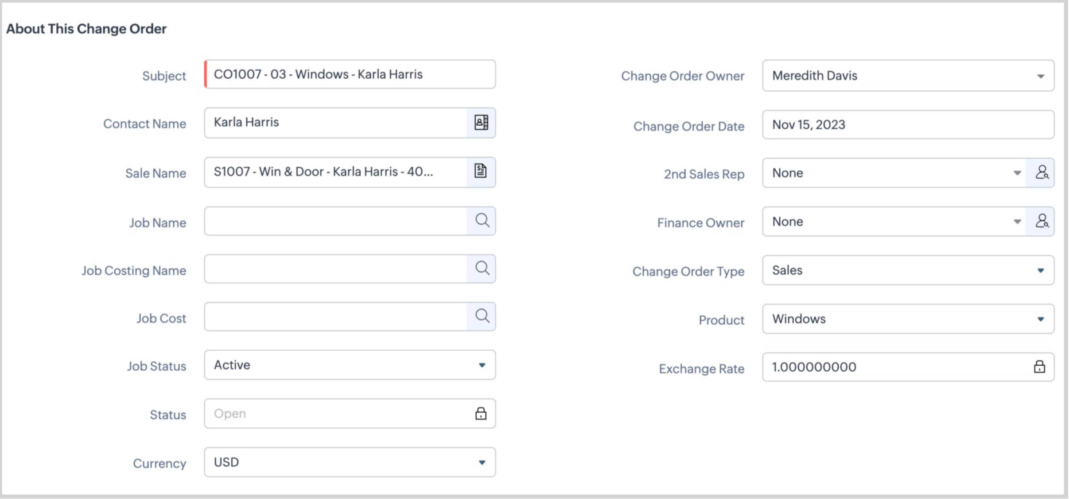Open the Change Order Owner dropdown
The width and height of the screenshot is (1069, 499).
tap(1040, 76)
